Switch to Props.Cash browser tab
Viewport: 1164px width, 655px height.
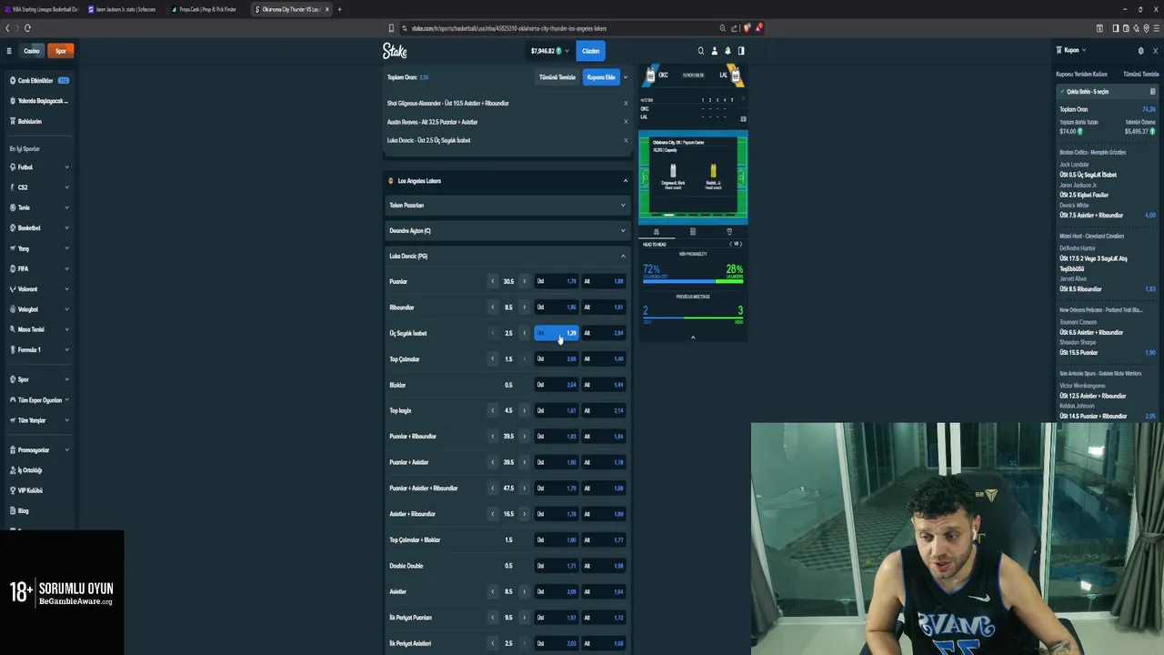tap(206, 9)
